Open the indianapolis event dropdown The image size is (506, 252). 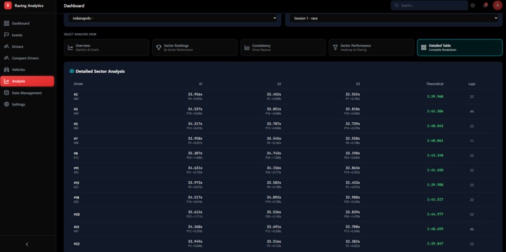173,18
